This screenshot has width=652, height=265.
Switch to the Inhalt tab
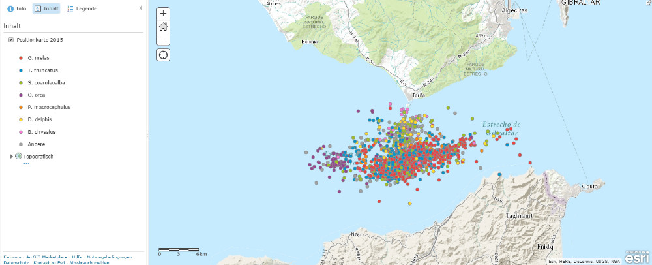click(x=46, y=8)
